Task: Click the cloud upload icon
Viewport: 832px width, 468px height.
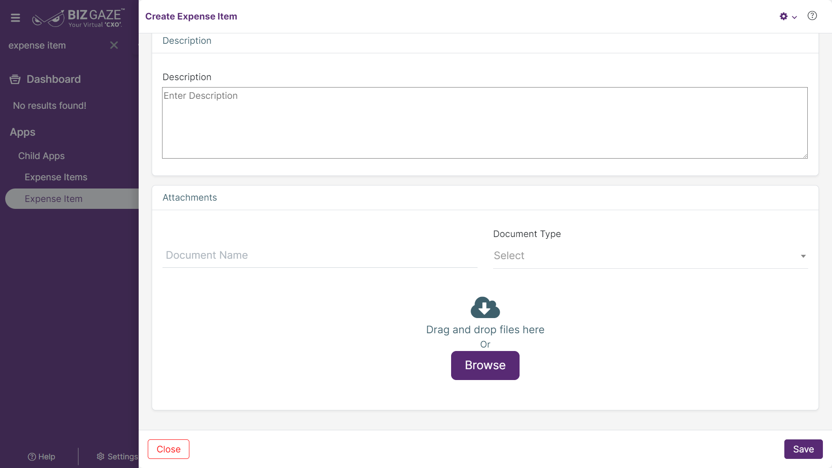Action: 485,307
